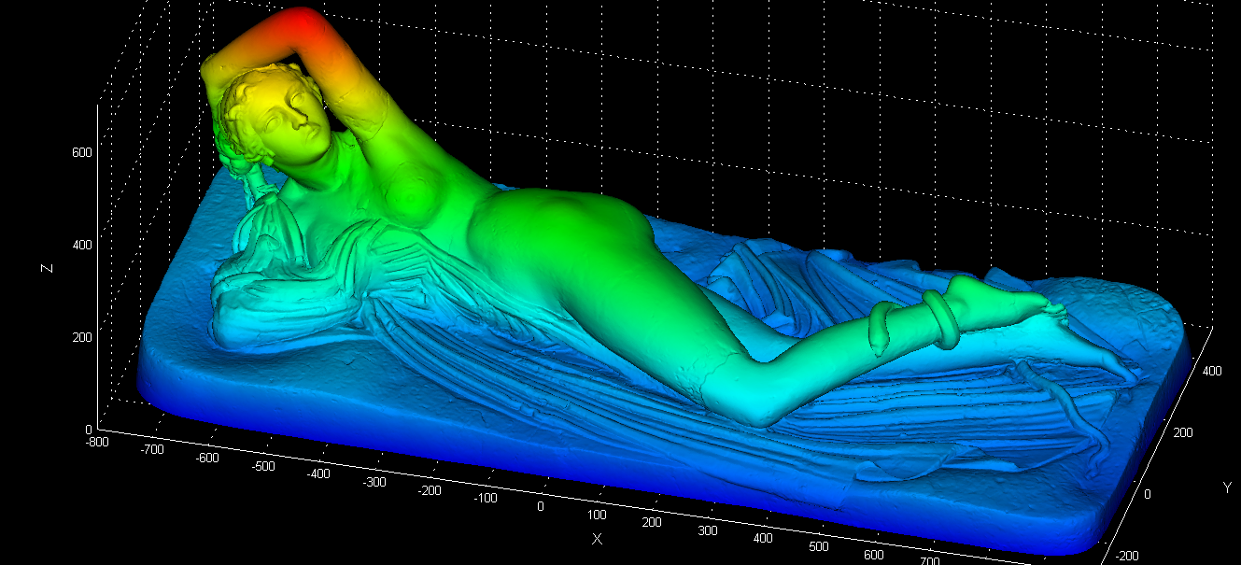Click the Z axis label
Screen dimensions: 1241x565
click(46, 268)
